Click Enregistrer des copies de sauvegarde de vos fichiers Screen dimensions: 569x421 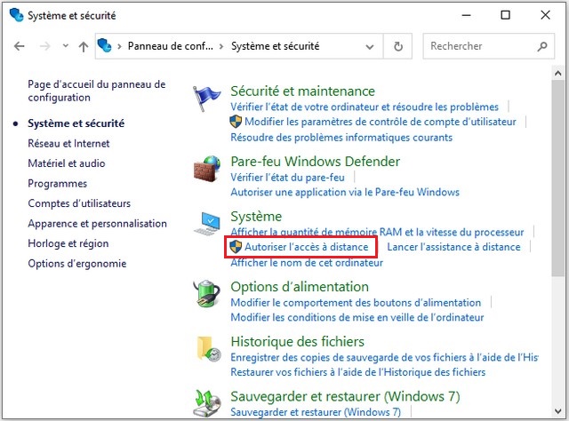click(x=385, y=358)
